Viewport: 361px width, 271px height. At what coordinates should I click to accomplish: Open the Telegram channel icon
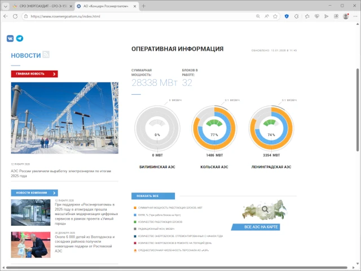point(20,38)
